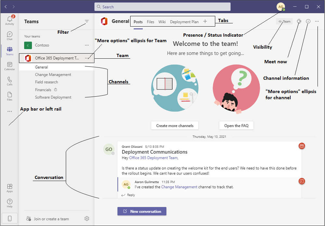Show more apps via the left rail ellipsis
Screen dimensions: 325x226
[9, 111]
